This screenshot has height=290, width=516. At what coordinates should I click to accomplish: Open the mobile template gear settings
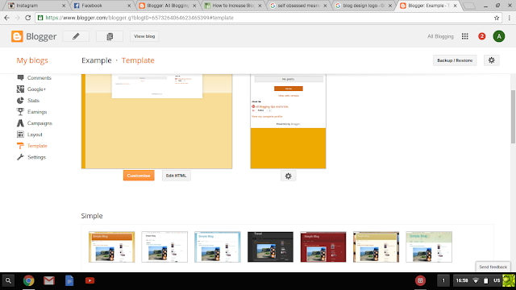pyautogui.click(x=289, y=176)
